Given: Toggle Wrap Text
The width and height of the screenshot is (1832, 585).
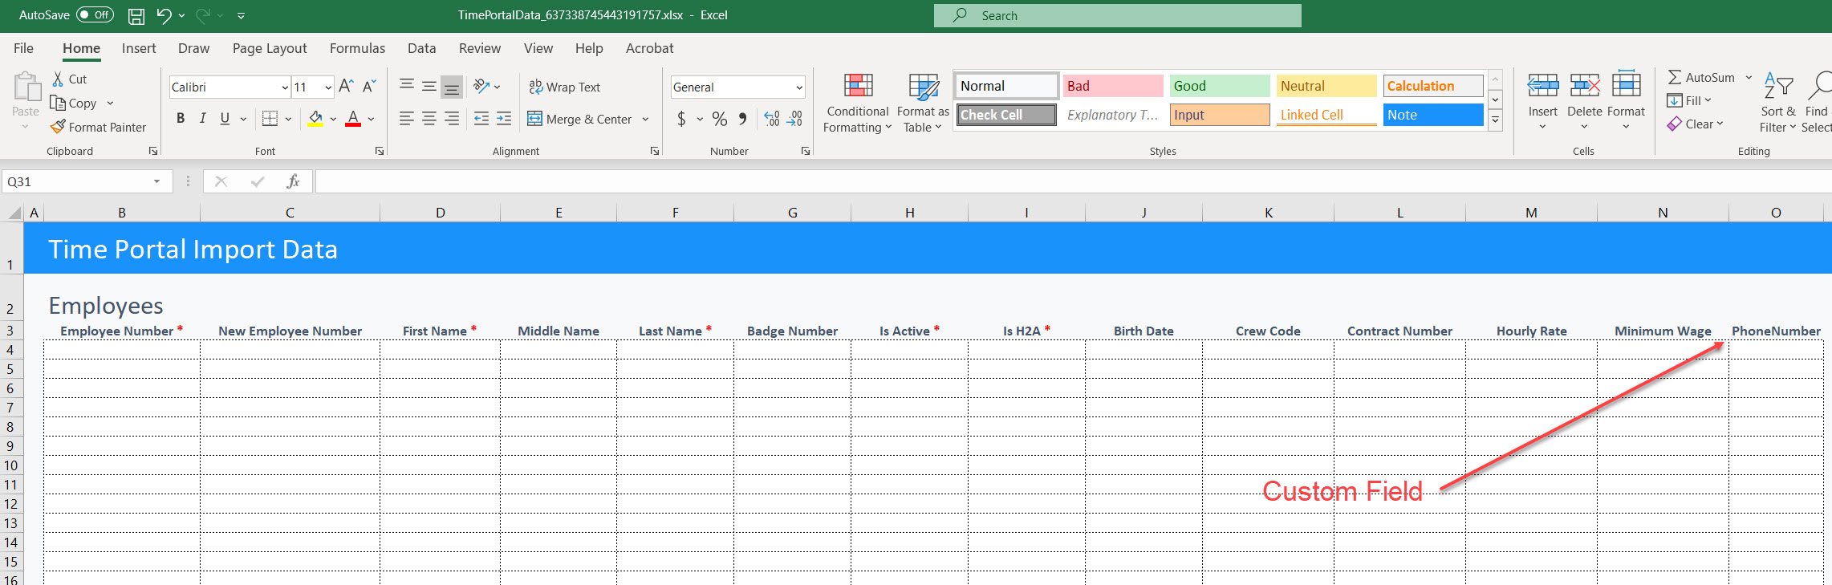Looking at the screenshot, I should tap(564, 87).
